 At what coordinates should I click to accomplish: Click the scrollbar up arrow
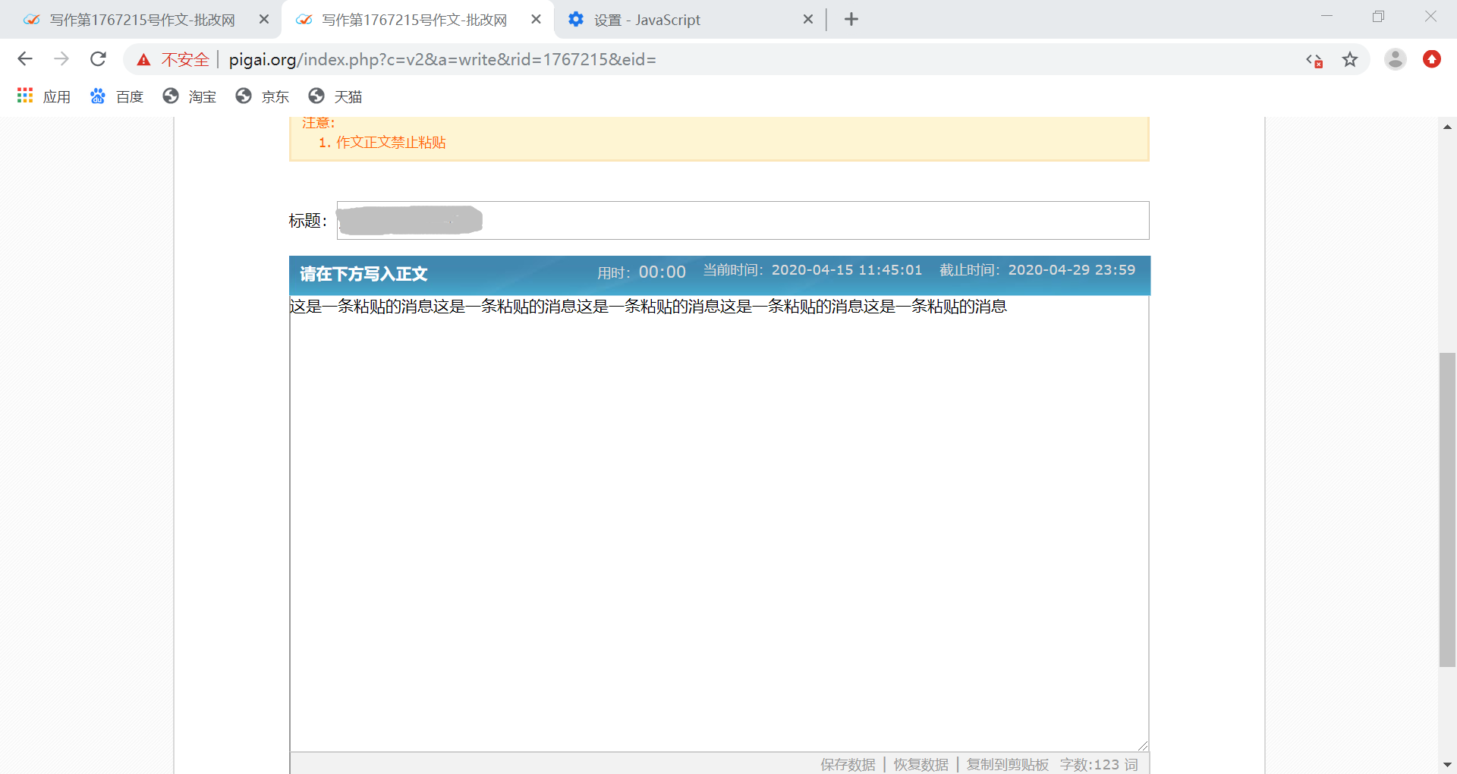[x=1447, y=127]
